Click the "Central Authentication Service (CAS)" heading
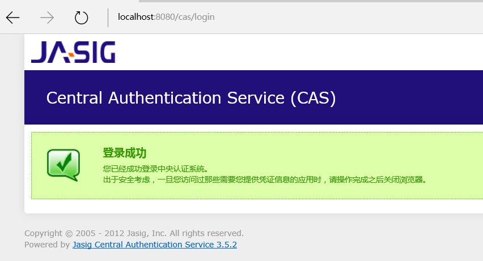The image size is (483, 261). [x=191, y=98]
